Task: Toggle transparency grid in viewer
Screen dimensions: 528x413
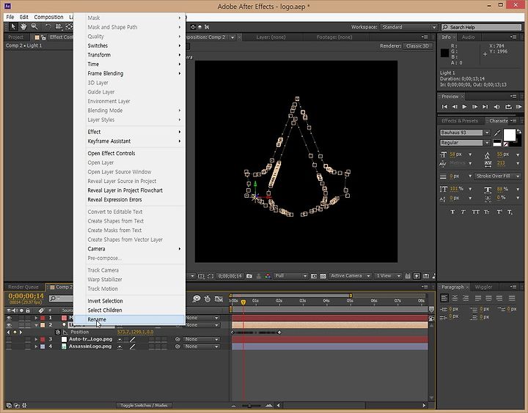Action: tap(323, 276)
